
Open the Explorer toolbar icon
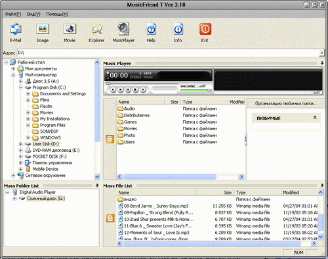click(96, 29)
